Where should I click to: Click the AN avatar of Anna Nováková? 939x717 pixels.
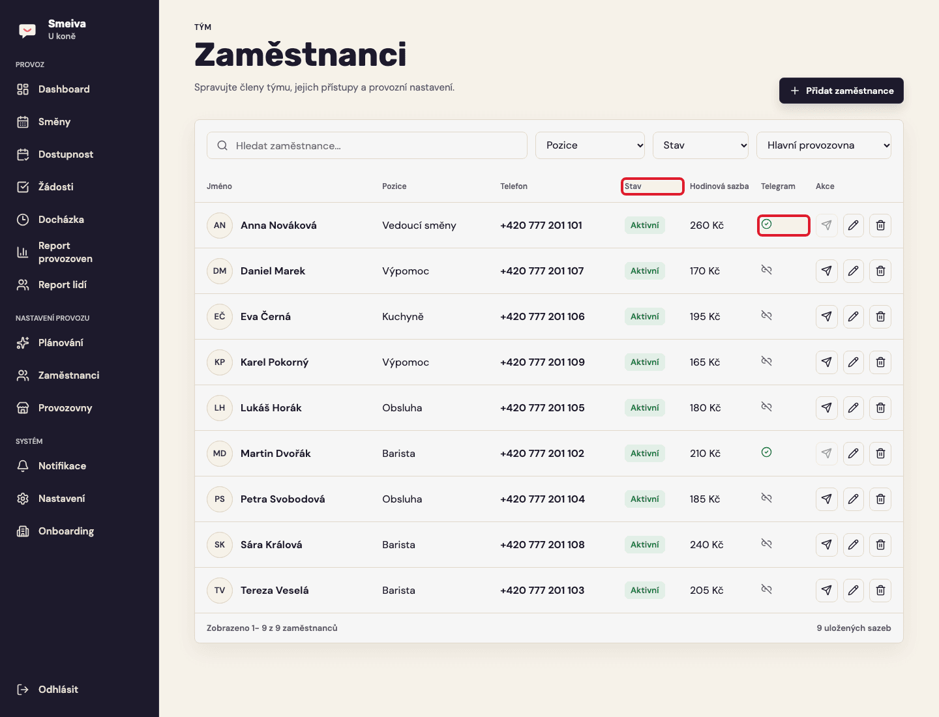pos(220,226)
